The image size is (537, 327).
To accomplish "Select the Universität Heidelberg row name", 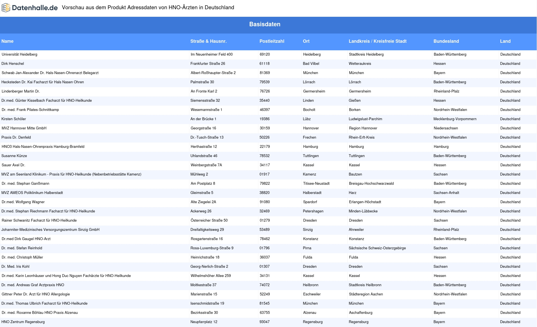I will (19, 54).
